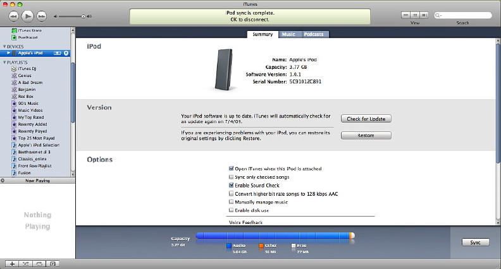Click the iPod device image
501x269 pixels.
click(x=224, y=69)
